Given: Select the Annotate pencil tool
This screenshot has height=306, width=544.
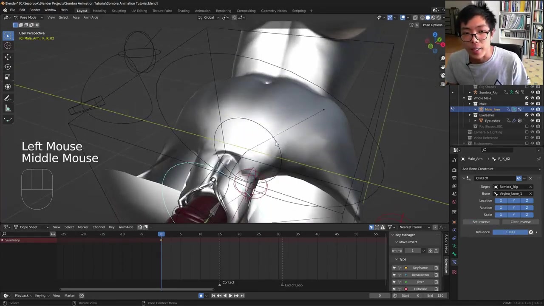Looking at the screenshot, I should 8,98.
